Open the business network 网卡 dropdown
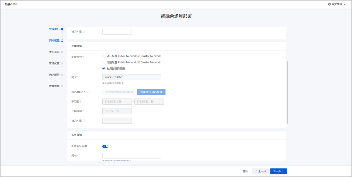 tap(132, 156)
